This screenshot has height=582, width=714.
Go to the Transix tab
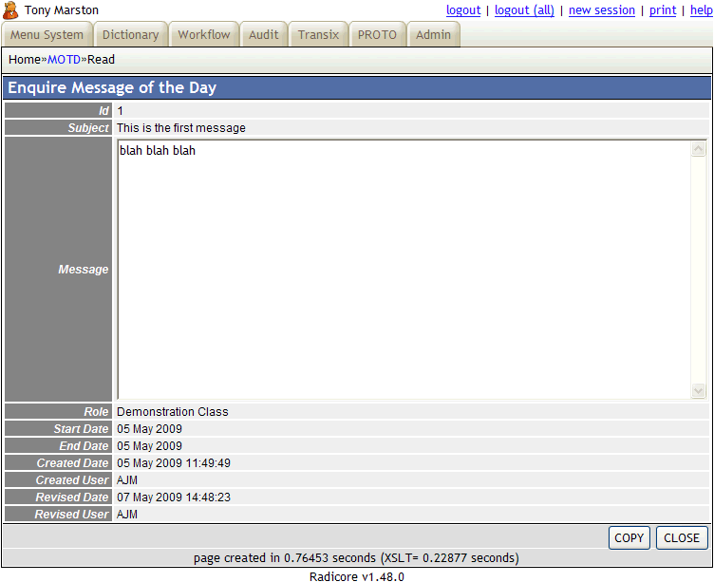point(318,35)
